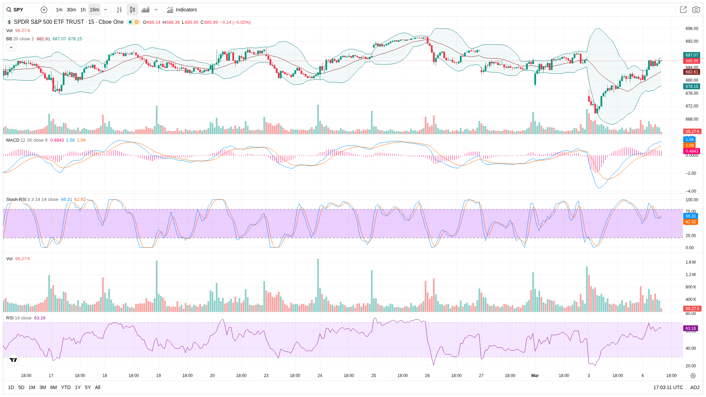Toggle the D delayed data badge
This screenshot has height=397, width=706.
(137, 22)
